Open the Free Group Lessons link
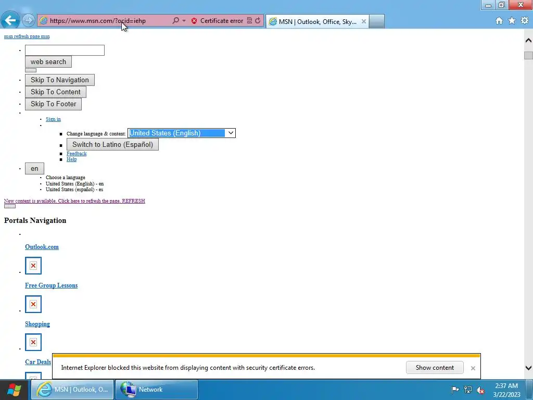 tap(52, 285)
